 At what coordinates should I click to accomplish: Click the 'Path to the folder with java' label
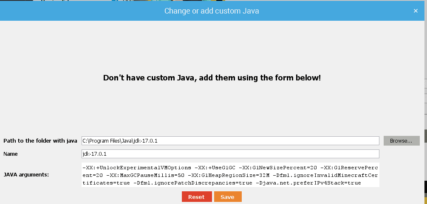pyautogui.click(x=40, y=141)
